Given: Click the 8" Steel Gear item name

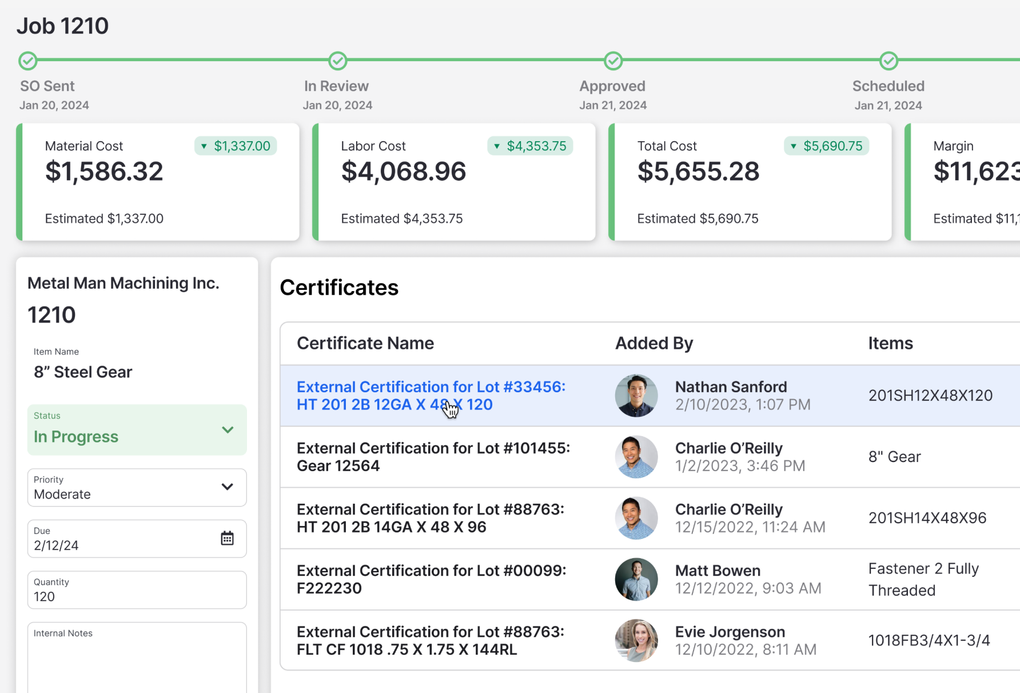Looking at the screenshot, I should (83, 372).
